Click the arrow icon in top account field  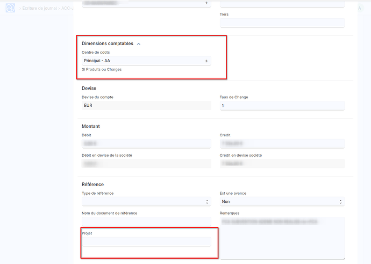pyautogui.click(x=206, y=3)
